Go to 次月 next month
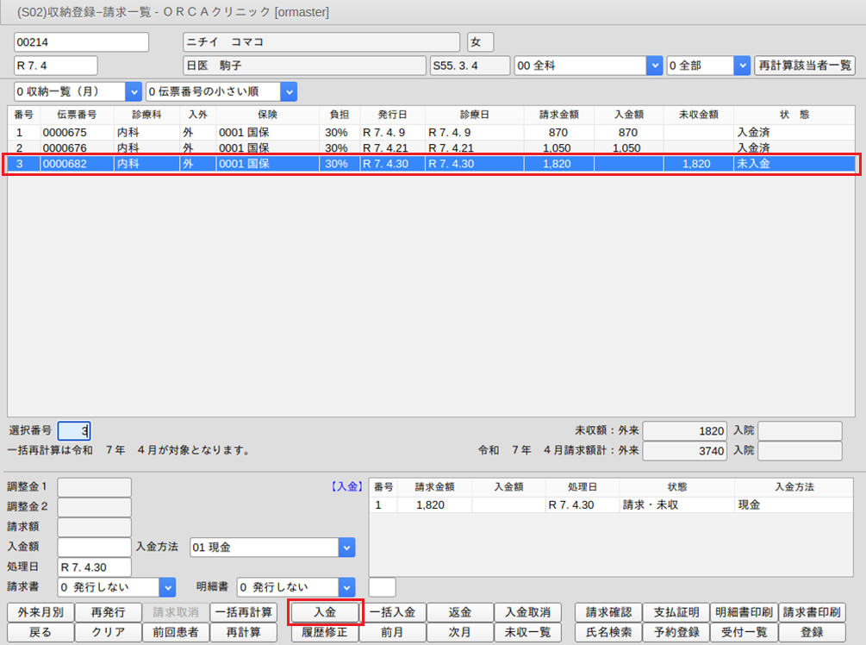 click(460, 632)
